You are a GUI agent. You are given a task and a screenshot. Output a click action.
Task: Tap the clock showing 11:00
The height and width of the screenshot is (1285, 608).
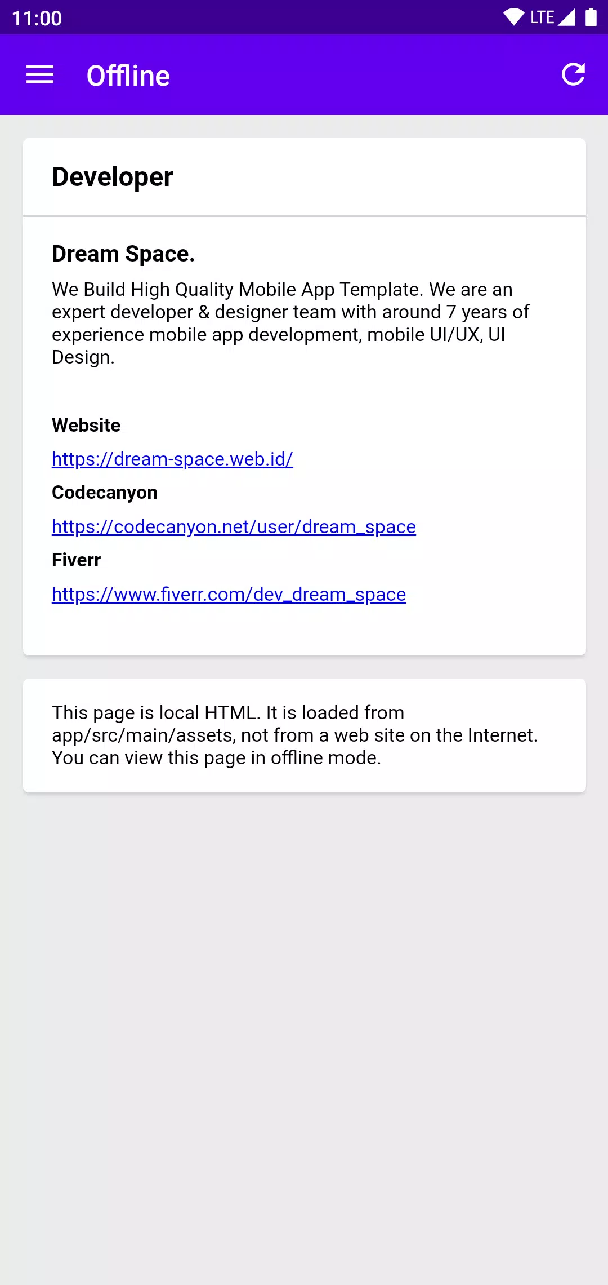pyautogui.click(x=37, y=19)
